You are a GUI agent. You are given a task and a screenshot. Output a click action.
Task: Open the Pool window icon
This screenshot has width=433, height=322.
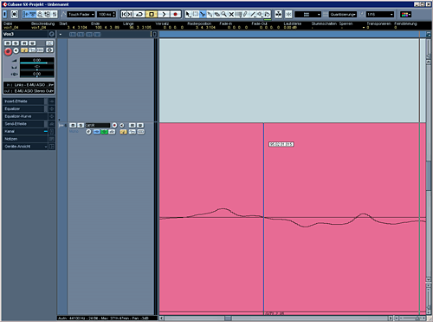pyautogui.click(x=47, y=14)
